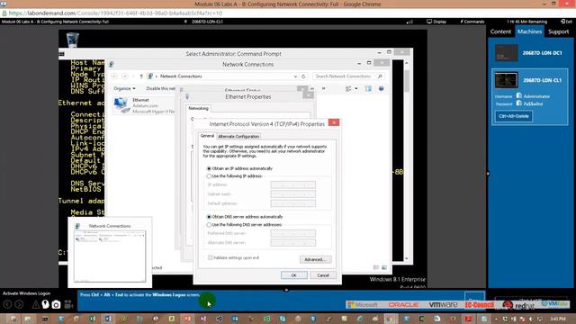Select Networking tab in Ethernet Properties

[198, 108]
